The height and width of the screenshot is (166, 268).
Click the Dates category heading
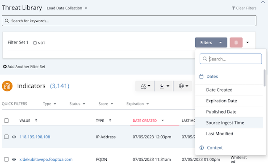212,77
